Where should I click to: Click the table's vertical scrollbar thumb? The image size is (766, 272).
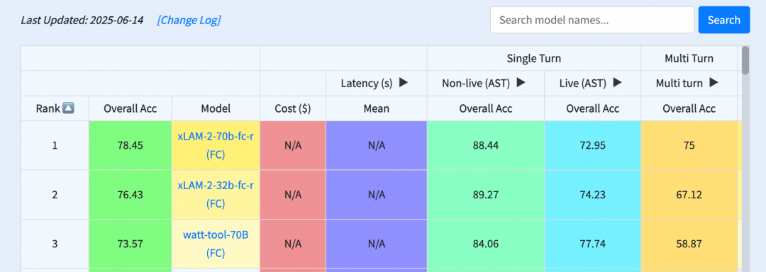pos(745,60)
